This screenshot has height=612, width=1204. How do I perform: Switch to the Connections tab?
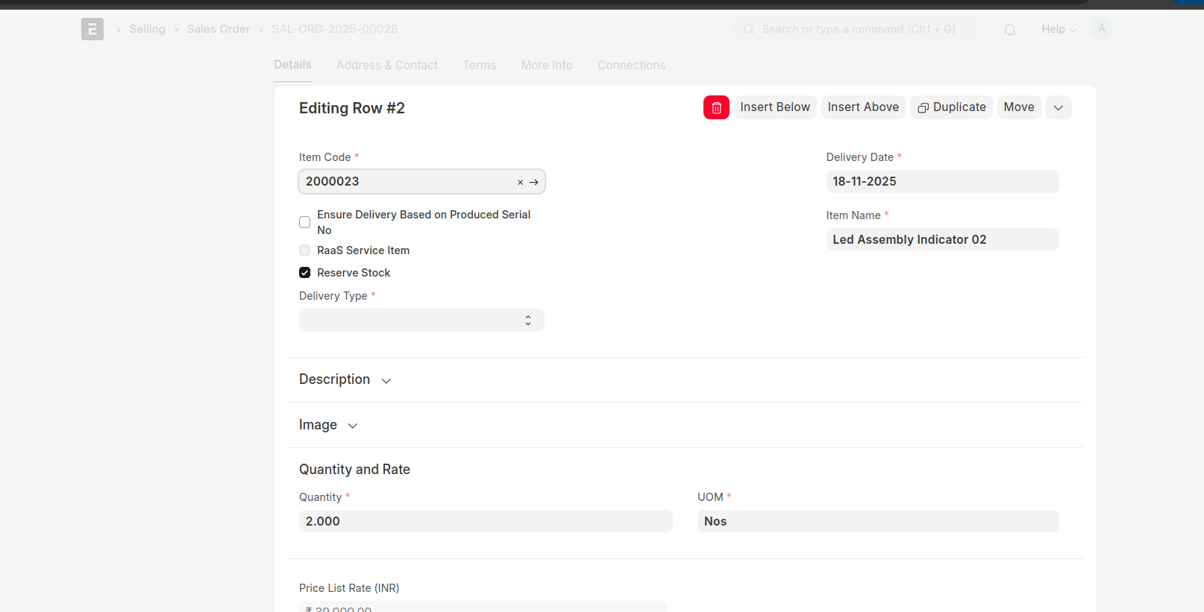[631, 66]
